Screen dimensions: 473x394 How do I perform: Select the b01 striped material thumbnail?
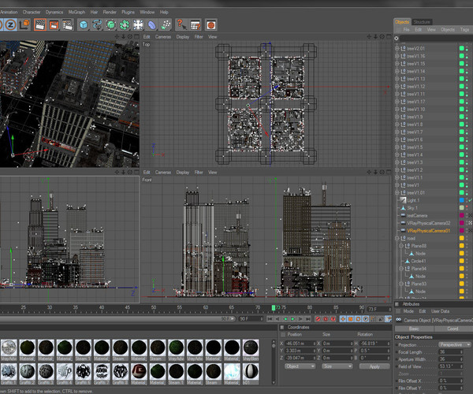(x=251, y=372)
